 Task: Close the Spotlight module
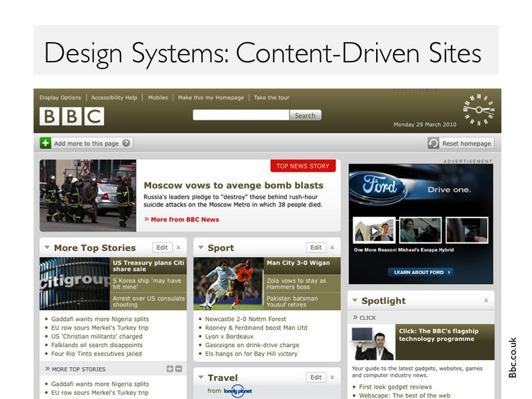(486, 301)
